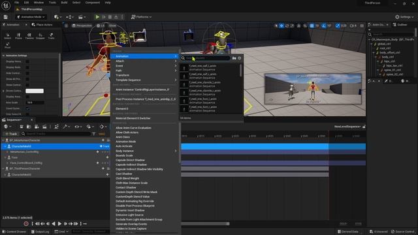
Task: Click the Source Control status button
Action: (403, 232)
